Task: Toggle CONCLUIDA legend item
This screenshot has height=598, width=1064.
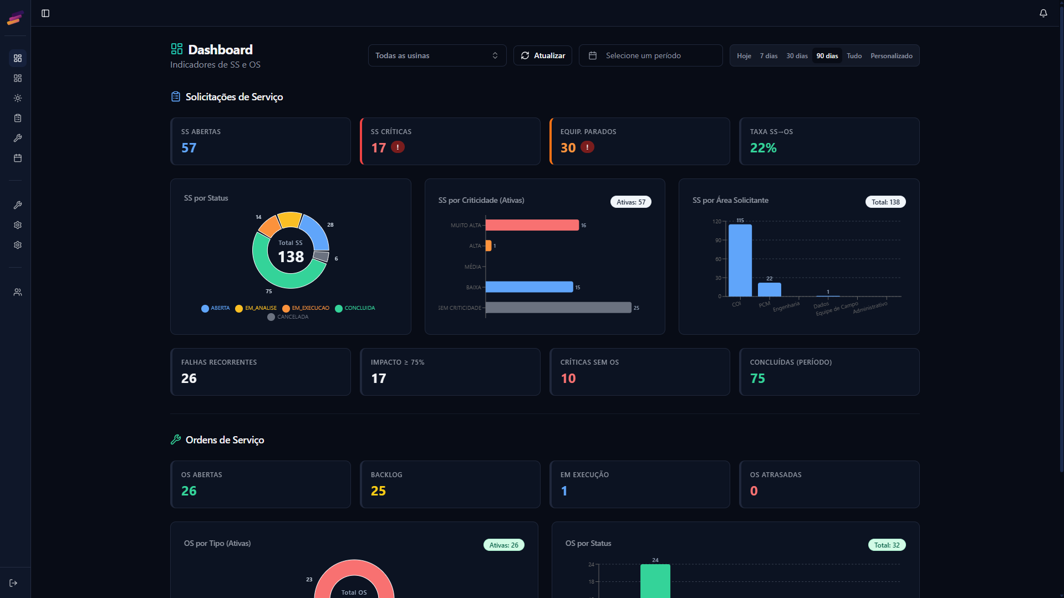Action: tap(355, 308)
